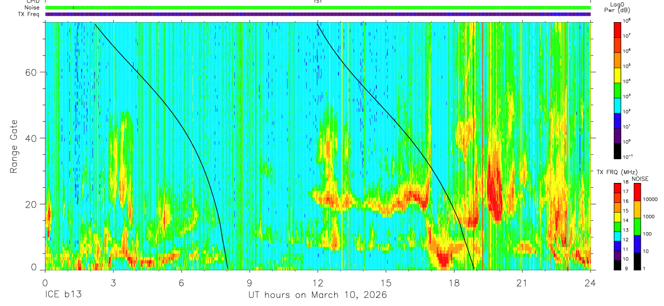Click the '1000' label on the NOISE colorbar

click(x=649, y=216)
